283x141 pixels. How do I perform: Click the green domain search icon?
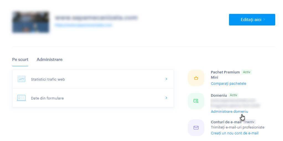(x=196, y=101)
